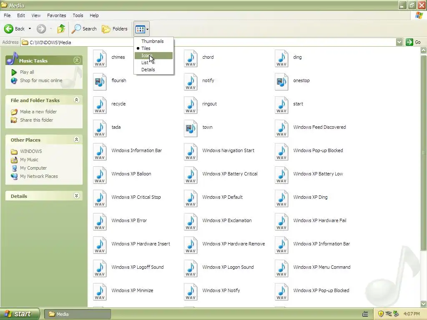Select Windows XP Menu Command file name
The image size is (427, 320).
click(322, 267)
